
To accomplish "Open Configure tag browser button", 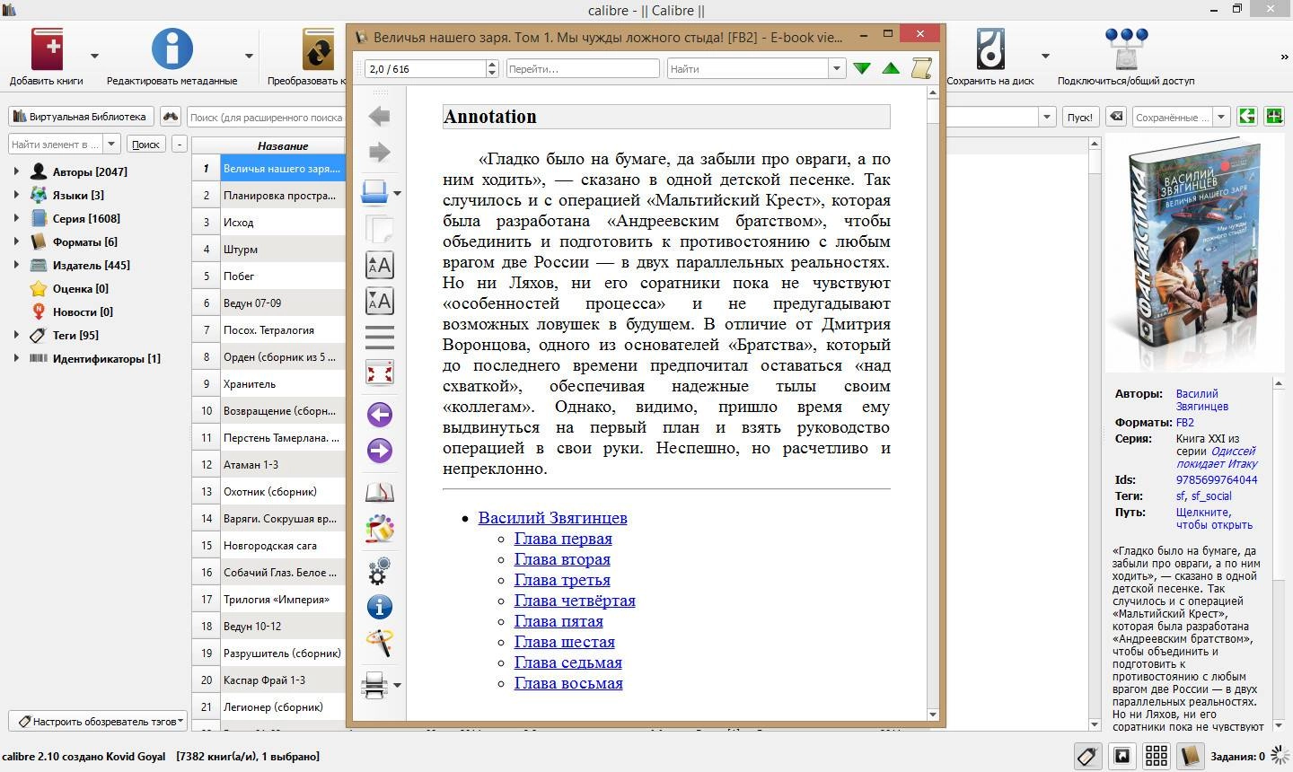I will coord(100,721).
